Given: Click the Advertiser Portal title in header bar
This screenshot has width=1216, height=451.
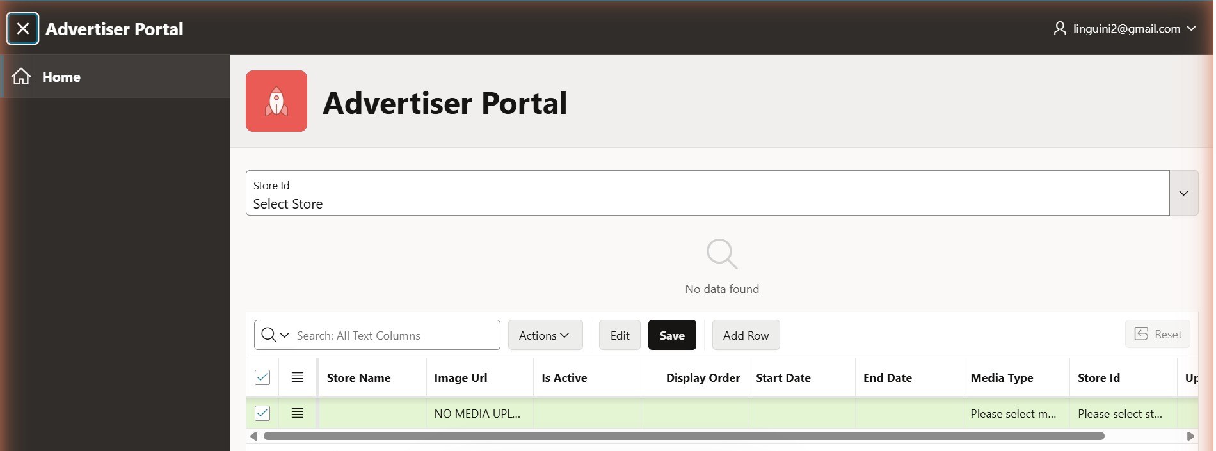Looking at the screenshot, I should (115, 29).
